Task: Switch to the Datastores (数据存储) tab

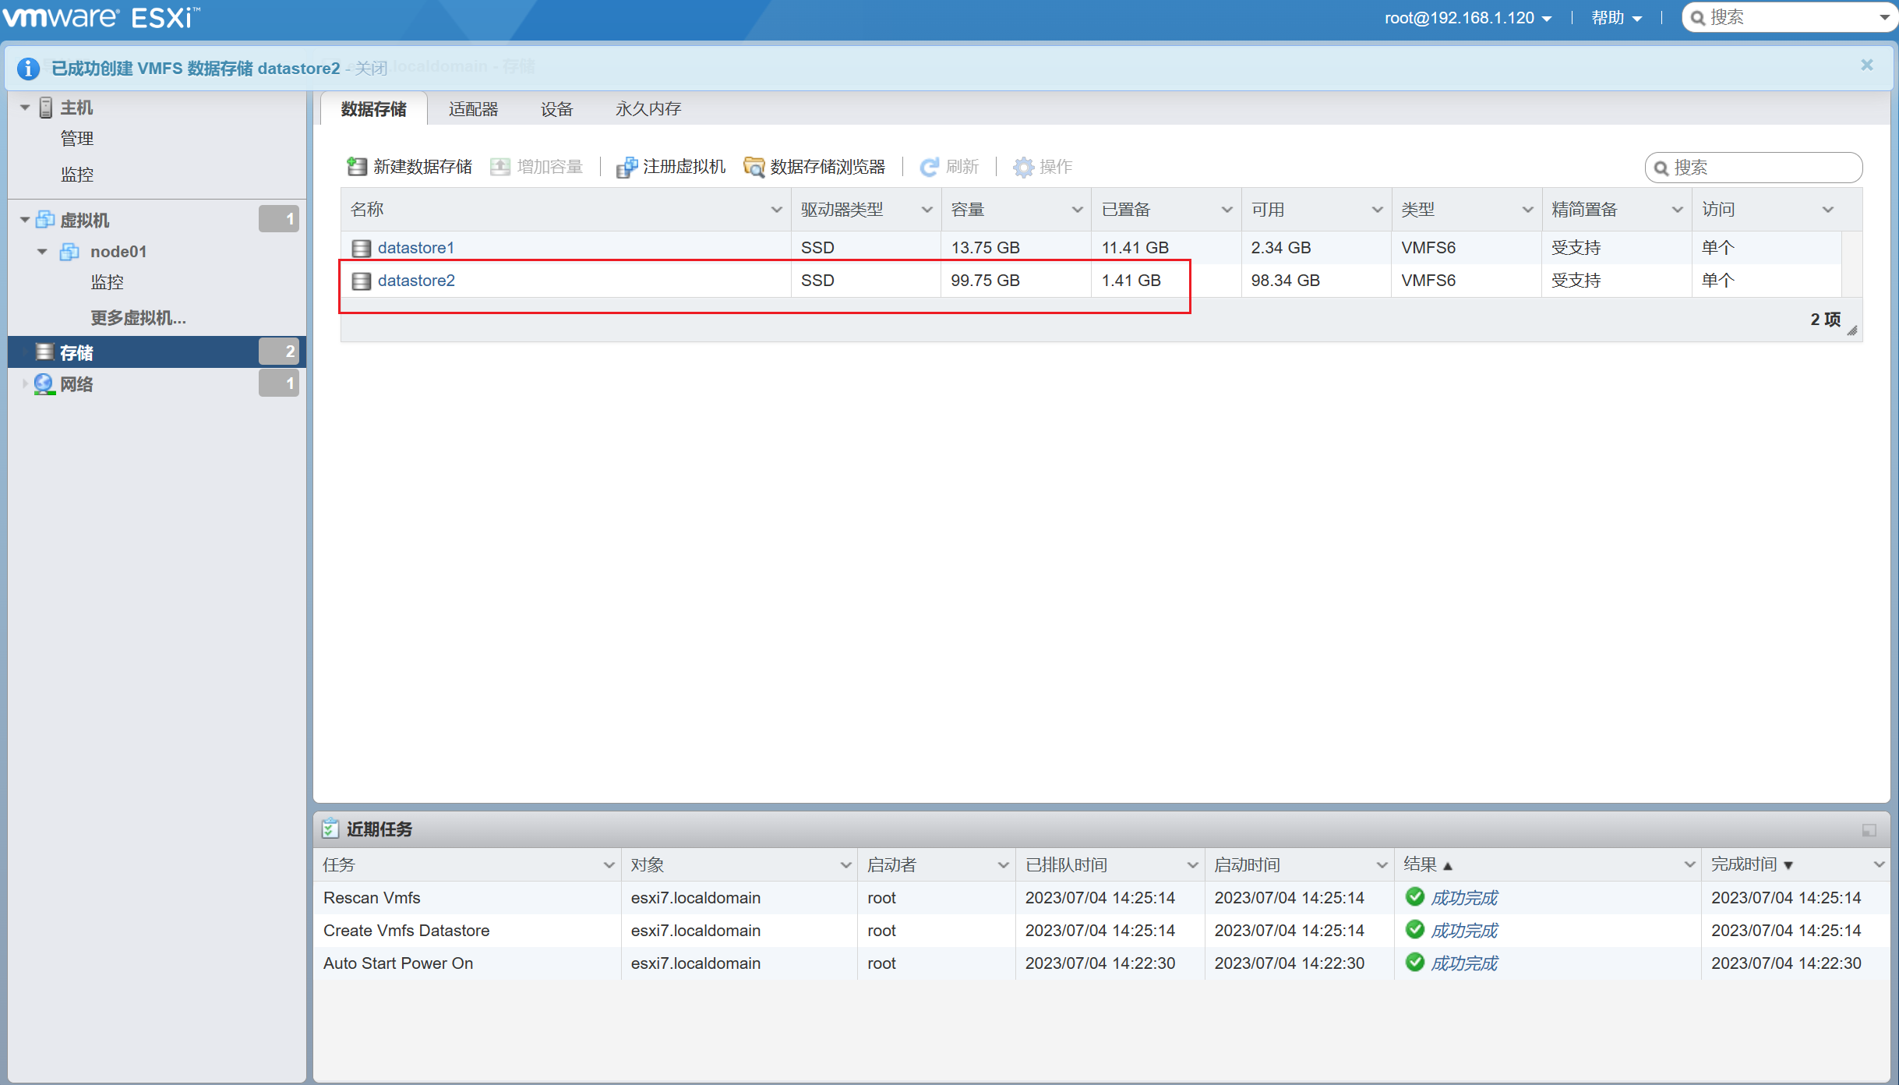Action: tap(374, 109)
